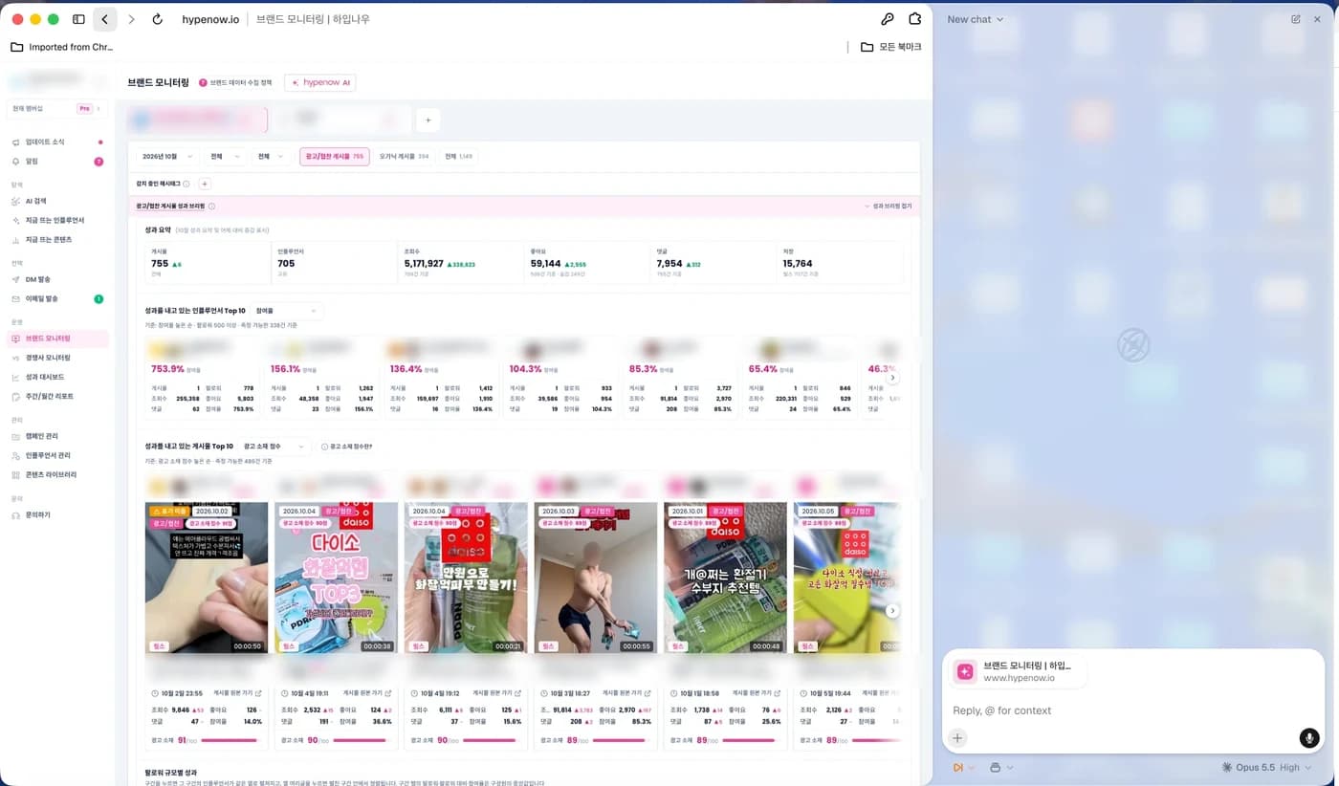
Task: Click the plus attach button in chat box
Action: 957,737
